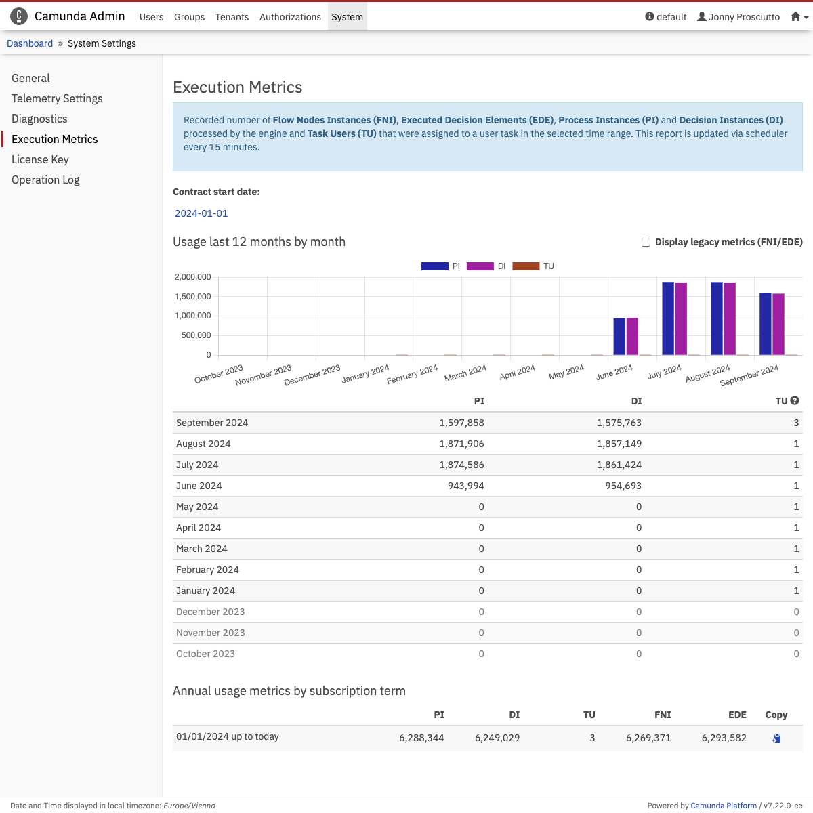Open the home apps dropdown

799,17
